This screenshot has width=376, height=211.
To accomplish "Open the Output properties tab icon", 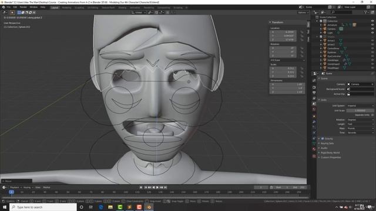I will tap(314, 93).
